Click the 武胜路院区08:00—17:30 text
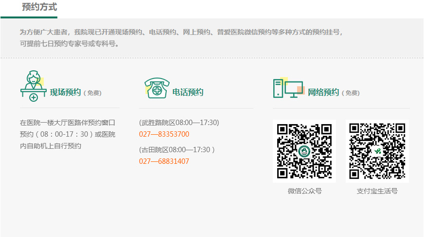 pyautogui.click(x=179, y=123)
